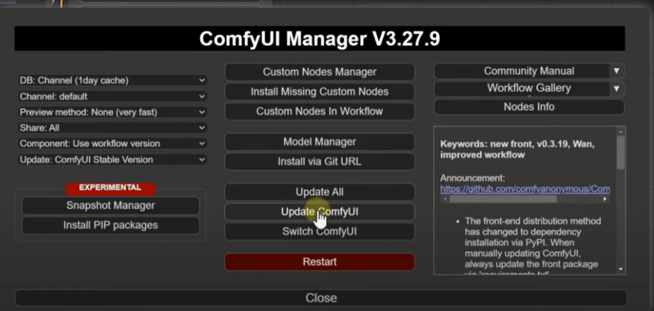The height and width of the screenshot is (311, 654).
Task: Click Switch ComfyUI button
Action: 319,231
